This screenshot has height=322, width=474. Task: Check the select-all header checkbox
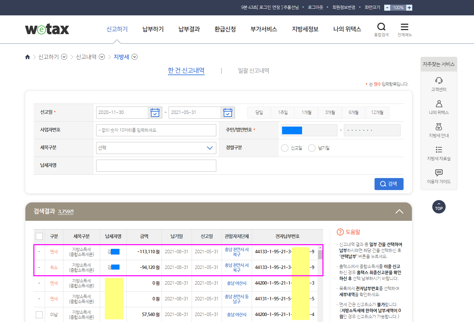(x=39, y=236)
